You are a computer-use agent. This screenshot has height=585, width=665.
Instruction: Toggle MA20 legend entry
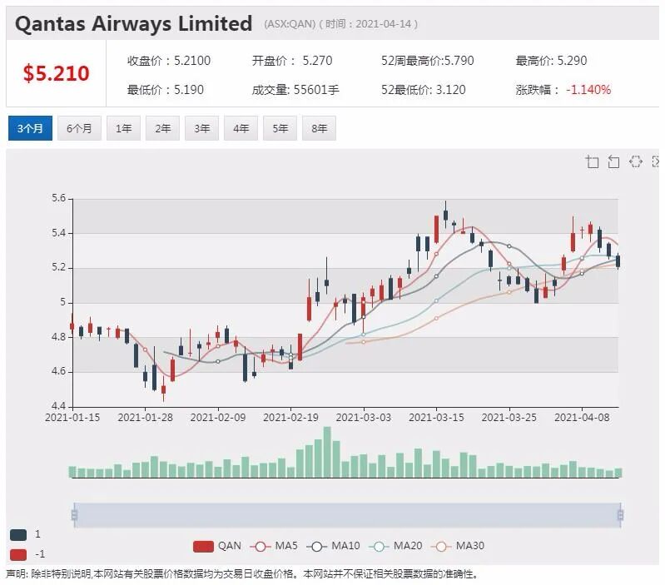(395, 546)
